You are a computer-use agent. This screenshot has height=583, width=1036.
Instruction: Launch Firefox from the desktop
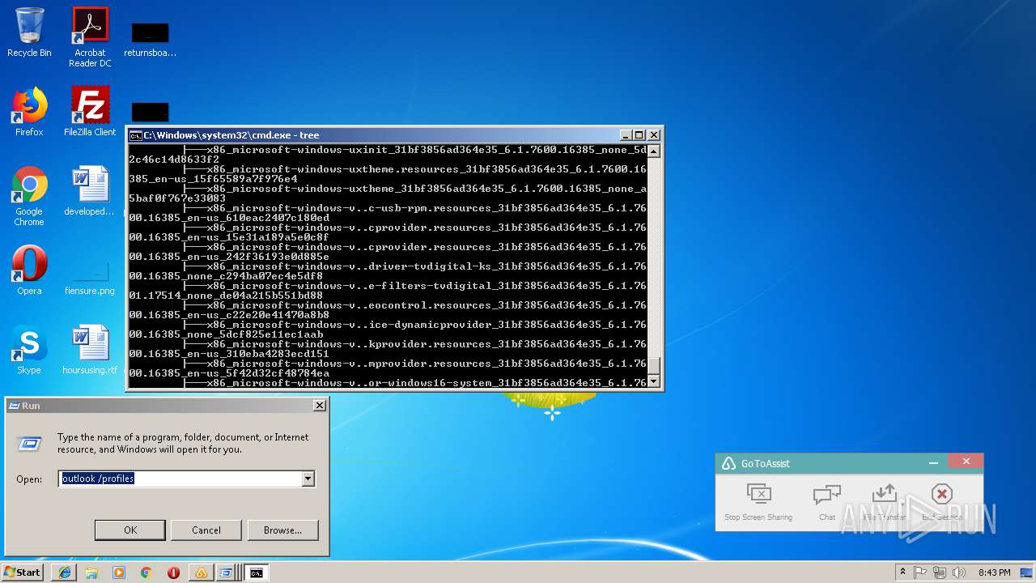pos(29,112)
